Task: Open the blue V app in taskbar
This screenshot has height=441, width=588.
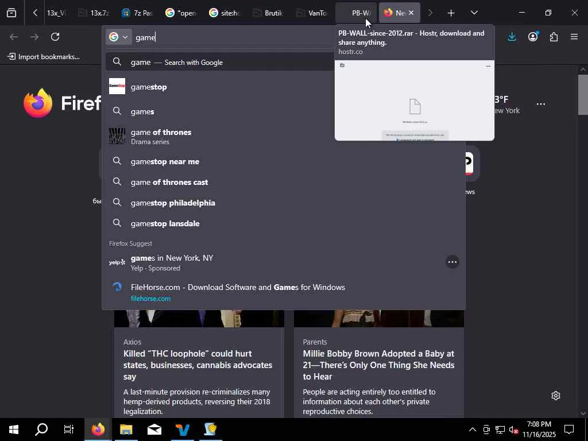Action: tap(183, 430)
